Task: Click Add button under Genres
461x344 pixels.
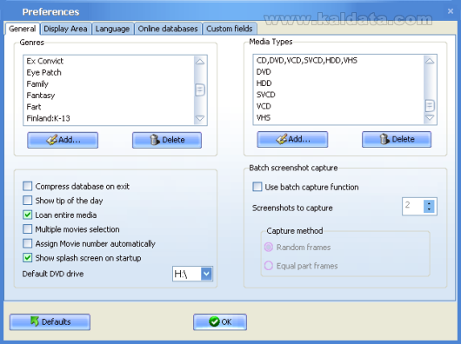Action: pos(63,140)
